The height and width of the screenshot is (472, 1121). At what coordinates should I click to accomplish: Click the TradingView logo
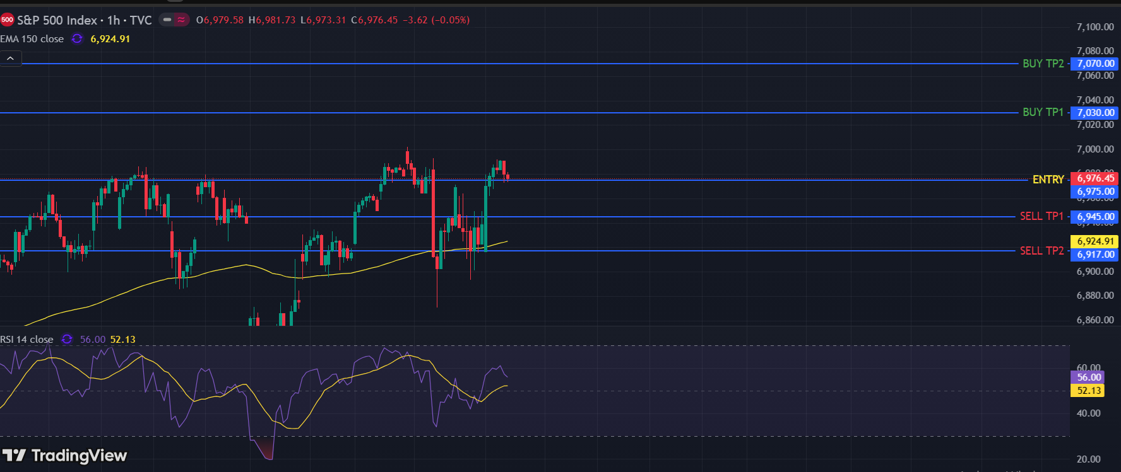coord(64,455)
